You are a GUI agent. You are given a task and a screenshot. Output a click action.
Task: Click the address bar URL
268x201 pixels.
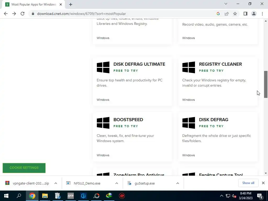(81, 14)
